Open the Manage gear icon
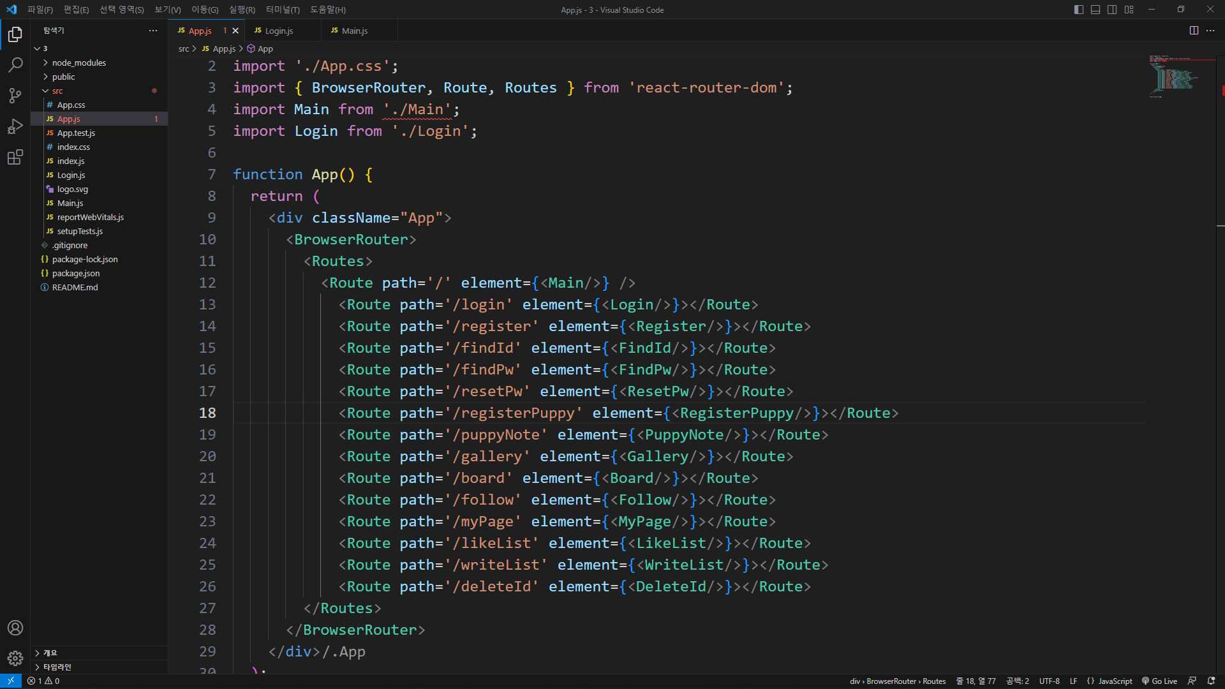Screen dimensions: 1225x689 tap(15, 658)
